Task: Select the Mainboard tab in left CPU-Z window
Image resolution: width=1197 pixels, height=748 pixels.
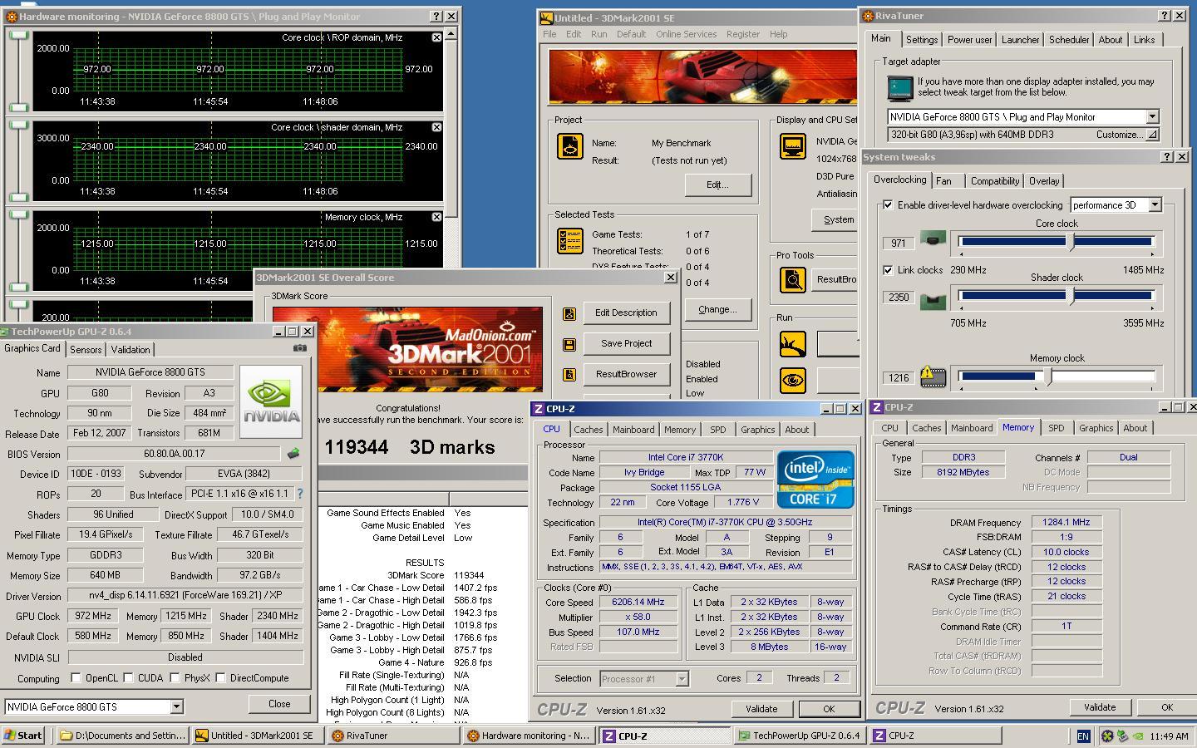Action: click(x=633, y=430)
